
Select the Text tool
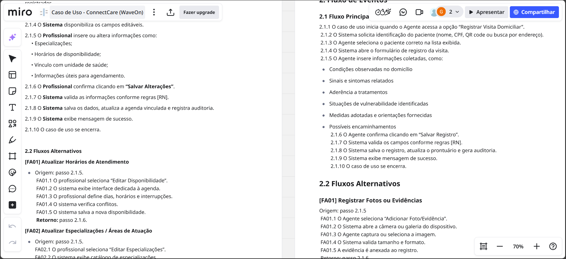[12, 107]
